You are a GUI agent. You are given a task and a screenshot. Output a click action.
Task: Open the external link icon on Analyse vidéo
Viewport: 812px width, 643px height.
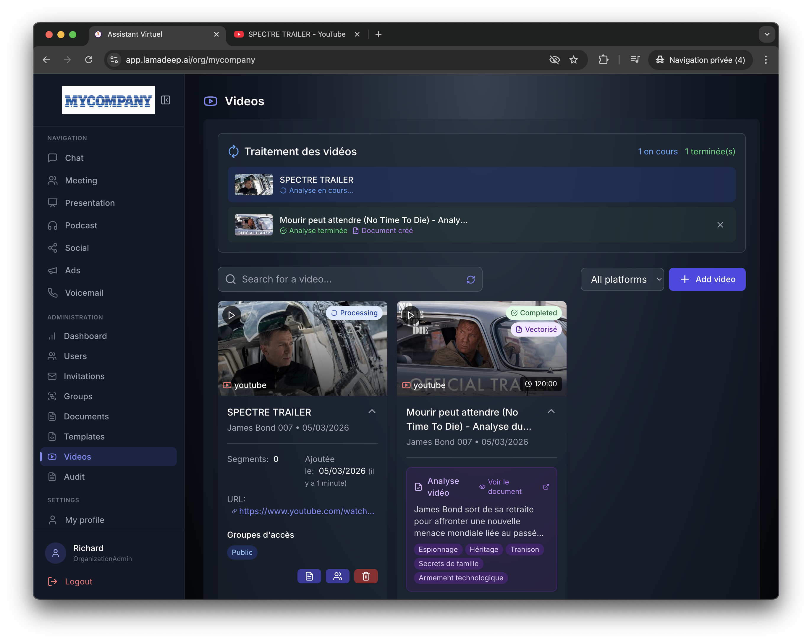[546, 487]
